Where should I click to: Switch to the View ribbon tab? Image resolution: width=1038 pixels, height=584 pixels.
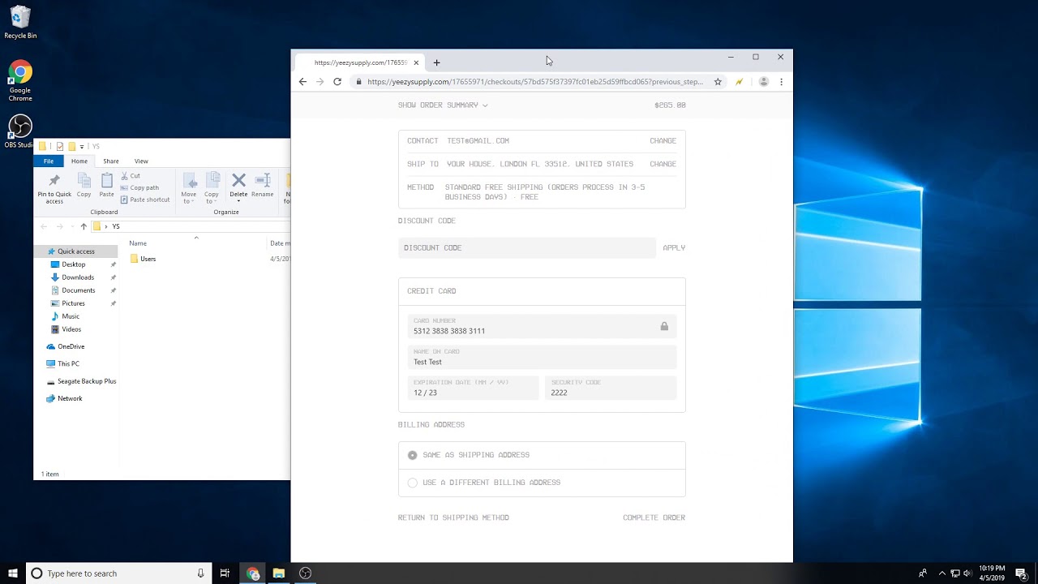(141, 161)
